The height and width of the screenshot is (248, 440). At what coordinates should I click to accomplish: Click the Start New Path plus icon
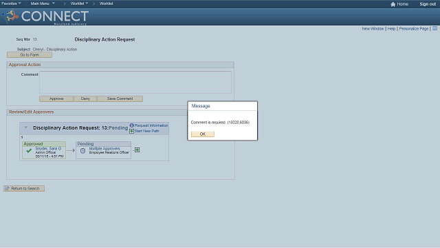coord(131,131)
